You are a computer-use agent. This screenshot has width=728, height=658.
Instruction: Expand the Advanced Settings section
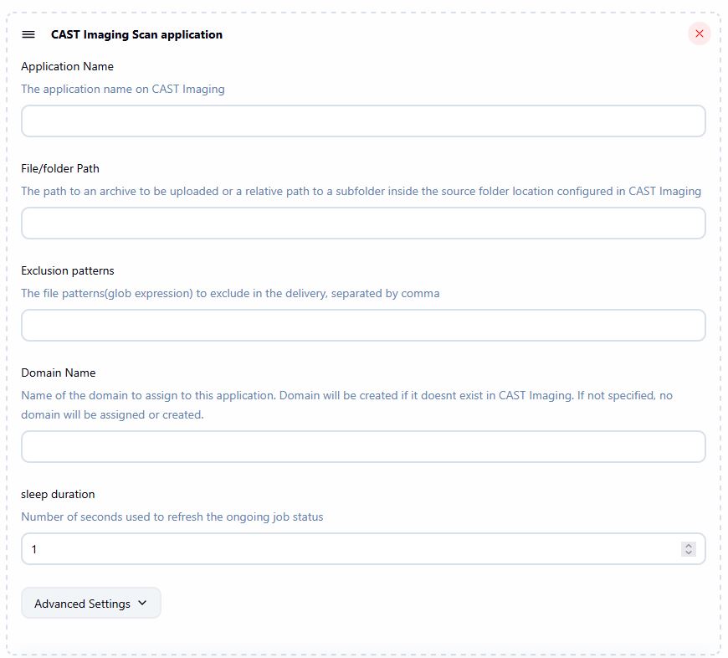pos(90,604)
